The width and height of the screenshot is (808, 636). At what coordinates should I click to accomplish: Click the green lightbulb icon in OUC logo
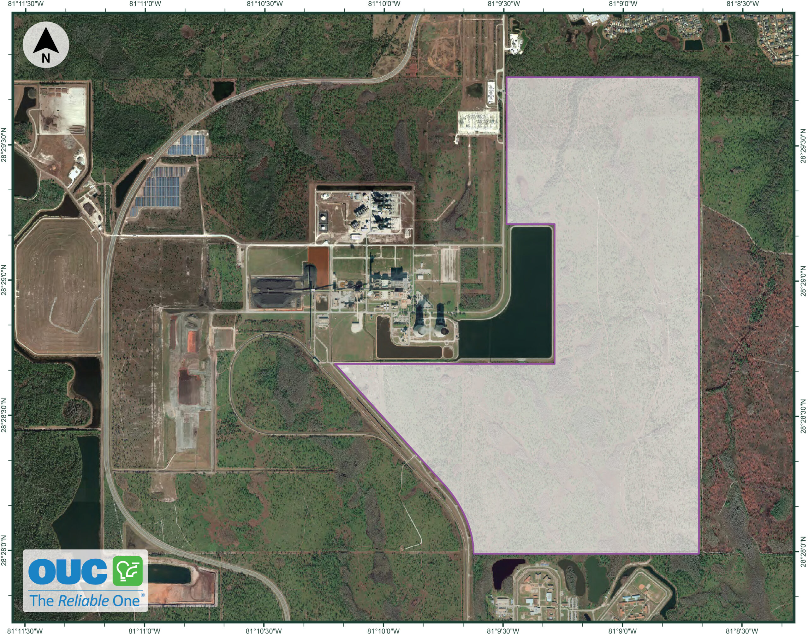[x=128, y=571]
